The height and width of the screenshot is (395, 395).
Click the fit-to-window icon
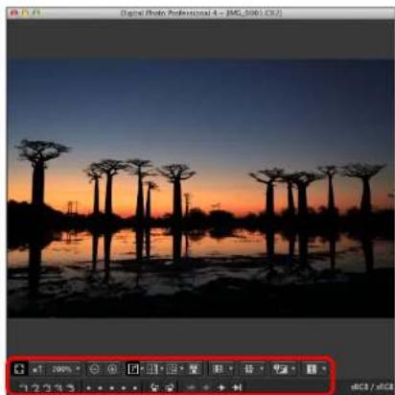pyautogui.click(x=19, y=369)
